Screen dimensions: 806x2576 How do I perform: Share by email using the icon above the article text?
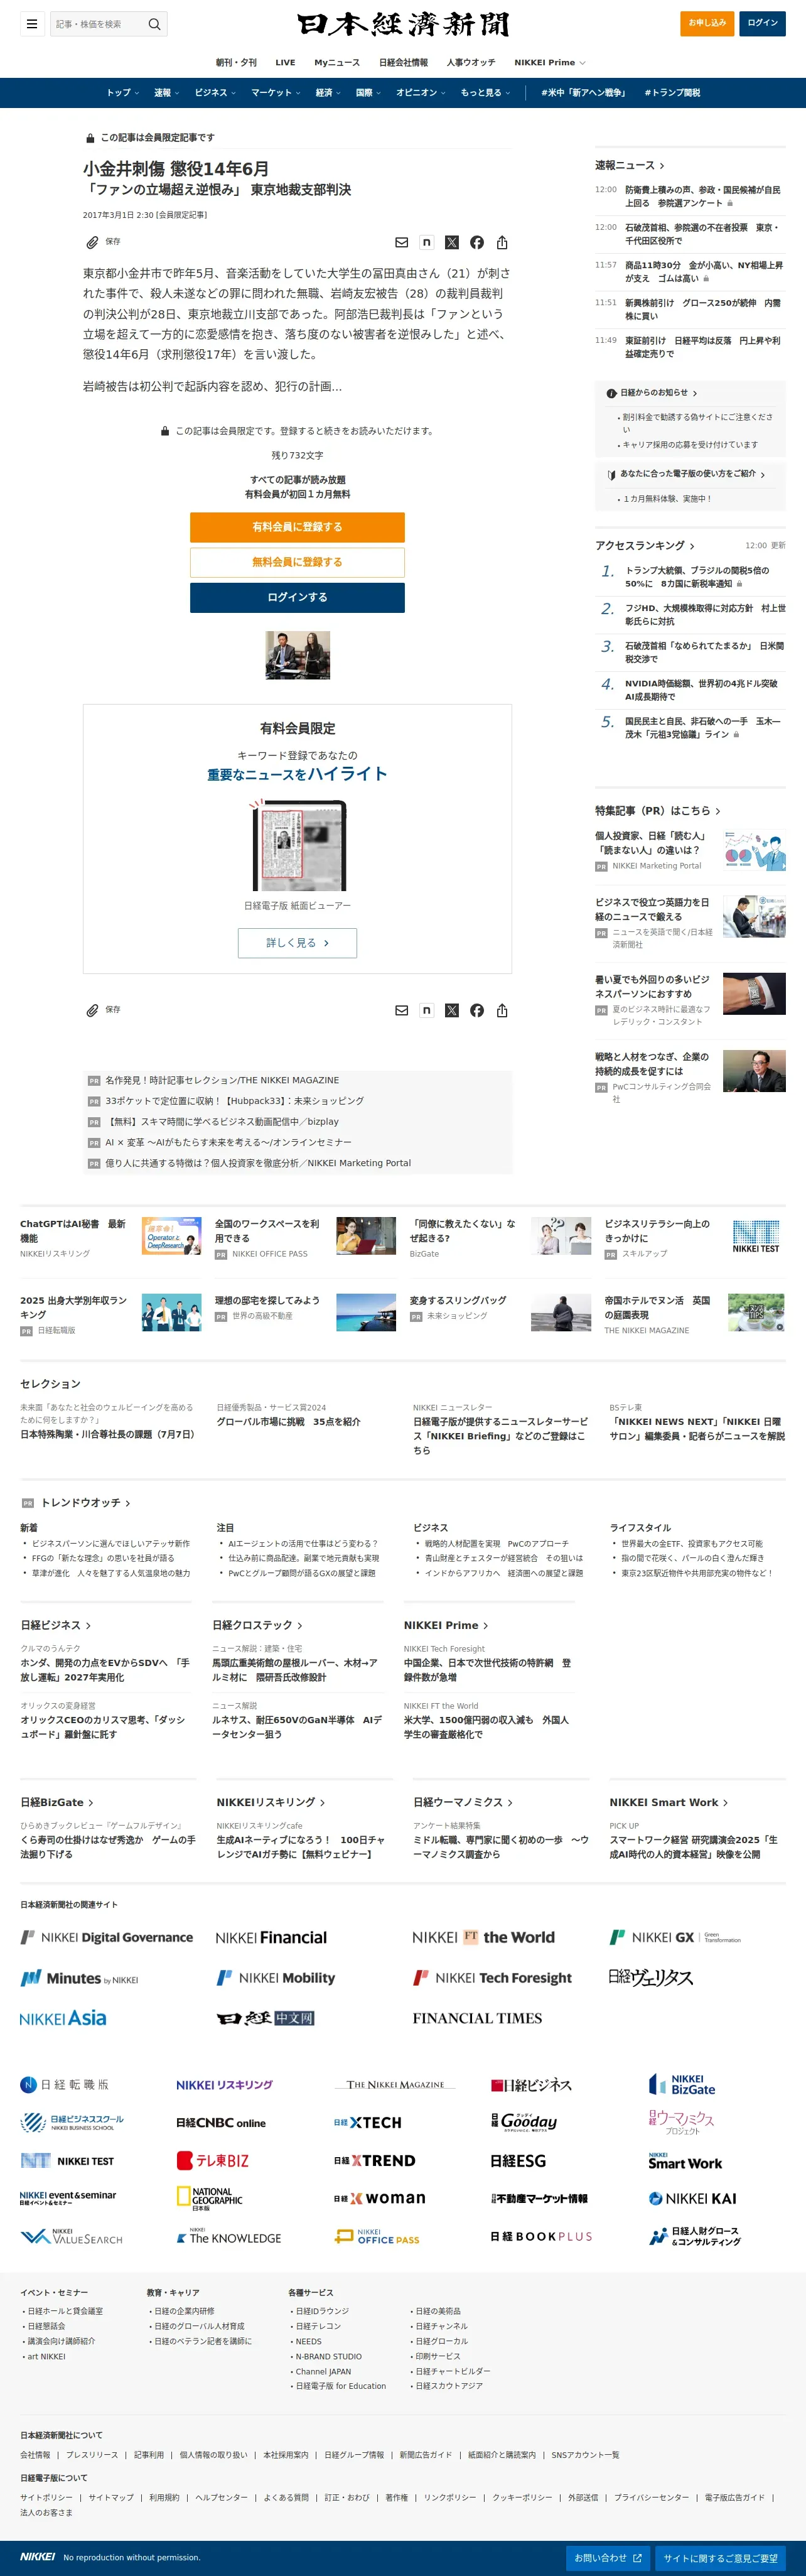pyautogui.click(x=402, y=242)
